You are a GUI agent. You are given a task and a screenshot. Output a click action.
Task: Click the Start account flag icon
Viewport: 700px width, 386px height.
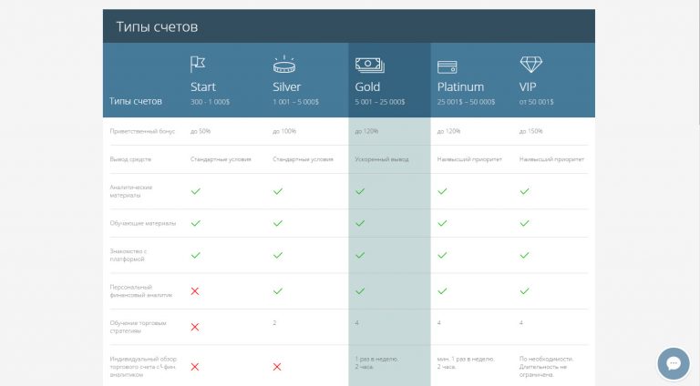(x=197, y=65)
